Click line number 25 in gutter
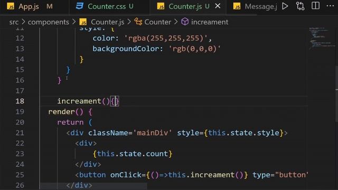Viewport: 338px width, 190px height. pos(20,175)
